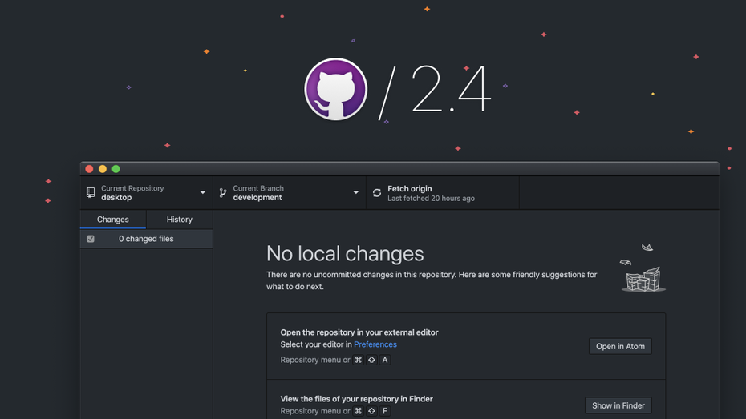Click the repository icon beside Current Repository
The image size is (746, 419).
[91, 192]
